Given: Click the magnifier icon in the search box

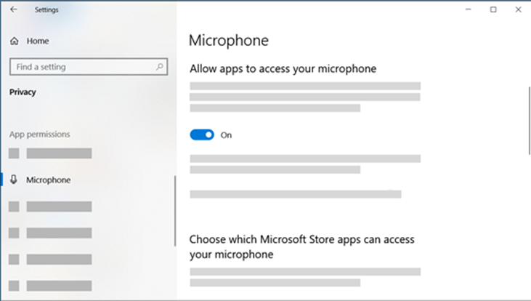Looking at the screenshot, I should coord(160,67).
